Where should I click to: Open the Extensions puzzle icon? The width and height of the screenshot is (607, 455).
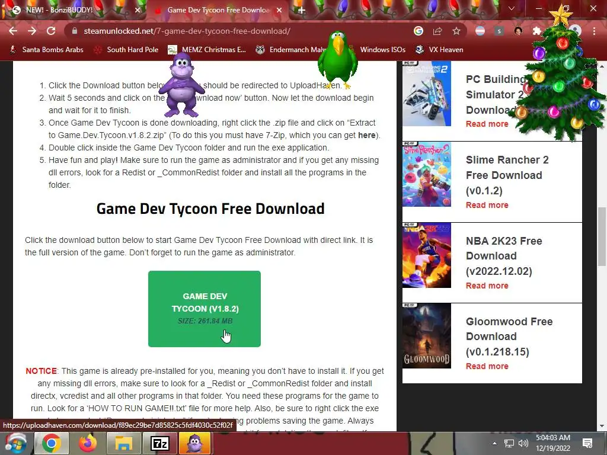coord(536,31)
